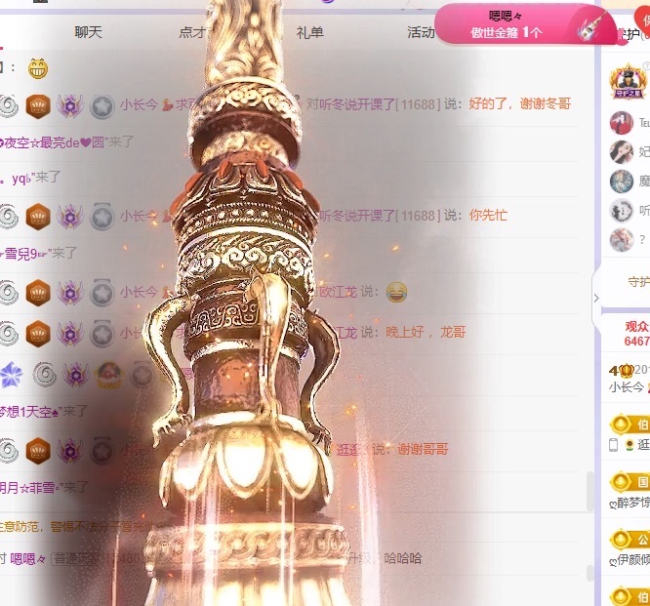Click purple lotus badge in 你先忙 row
The width and height of the screenshot is (650, 606).
point(69,217)
